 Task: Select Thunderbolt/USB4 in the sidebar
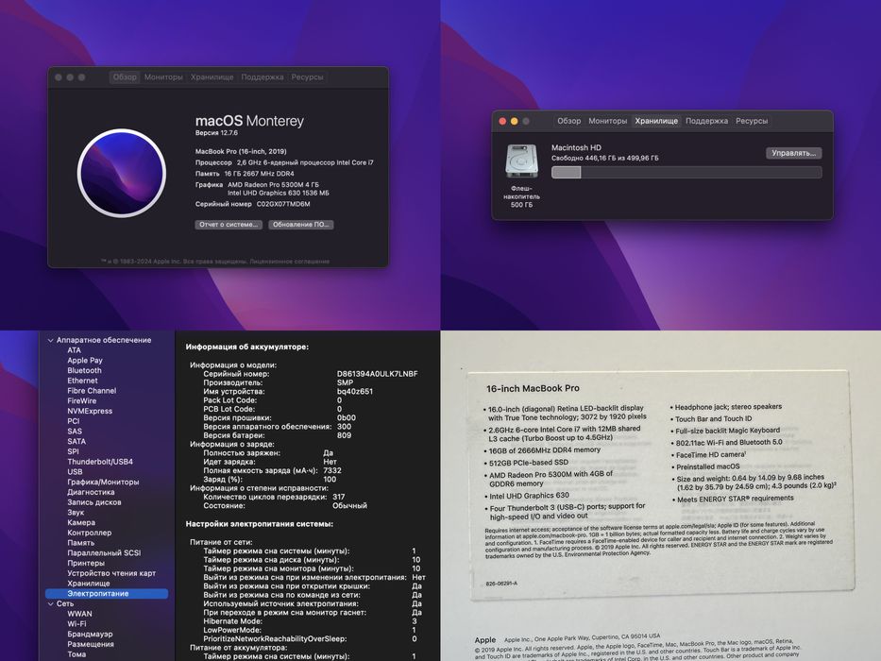click(x=100, y=462)
